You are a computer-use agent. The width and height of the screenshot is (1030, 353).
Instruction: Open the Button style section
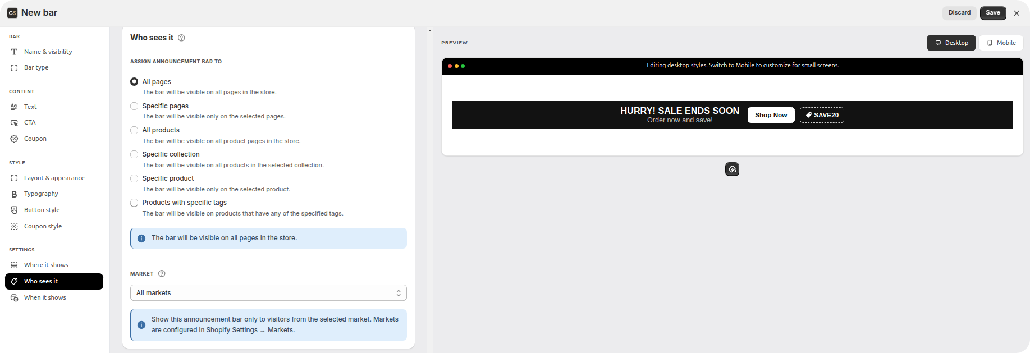point(54,210)
